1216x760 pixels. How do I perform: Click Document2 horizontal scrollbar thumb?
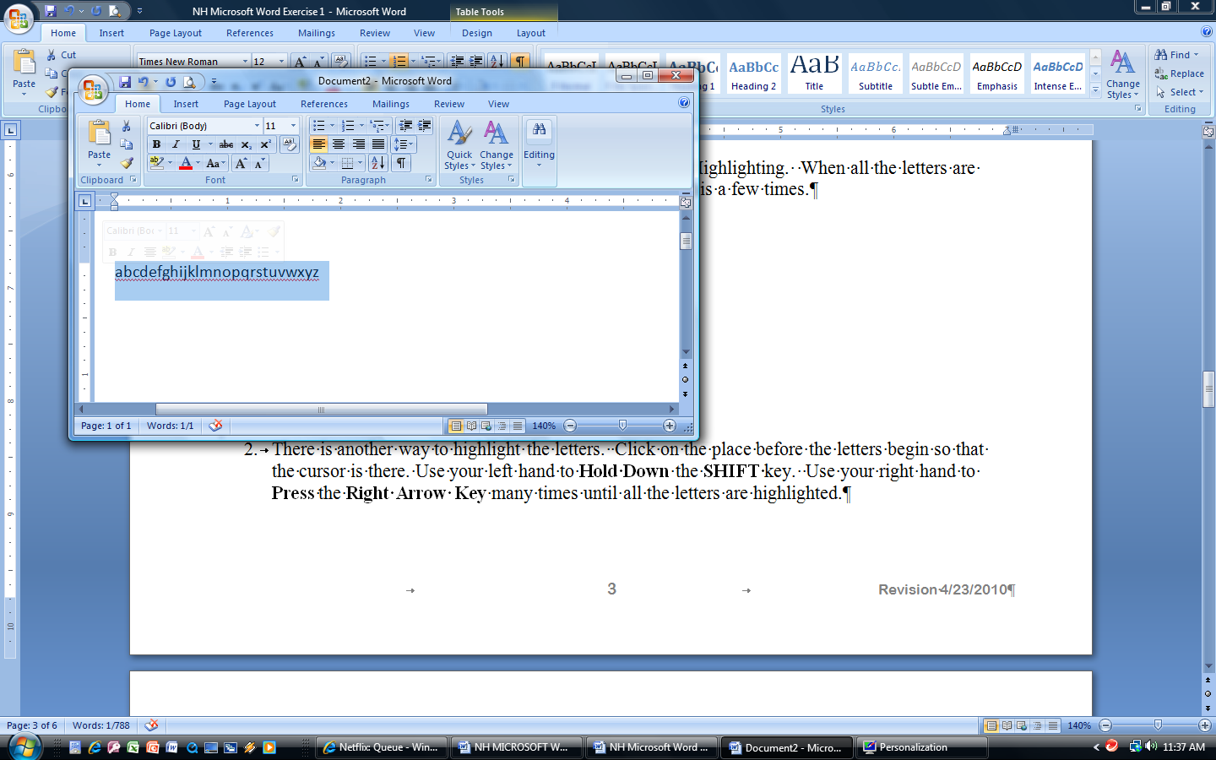point(321,410)
